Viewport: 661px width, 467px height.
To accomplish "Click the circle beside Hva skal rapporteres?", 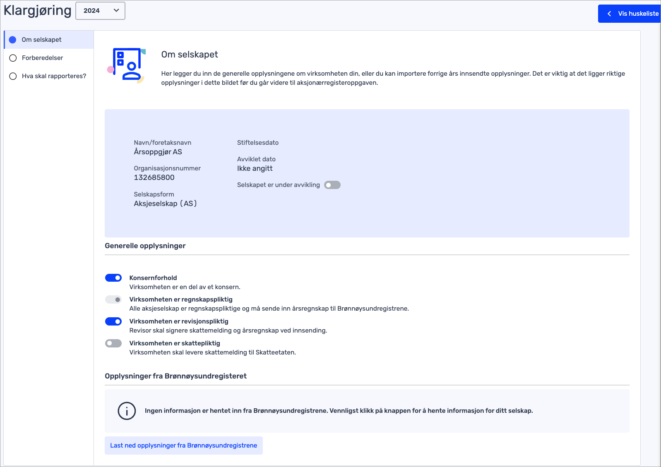I will pos(13,76).
